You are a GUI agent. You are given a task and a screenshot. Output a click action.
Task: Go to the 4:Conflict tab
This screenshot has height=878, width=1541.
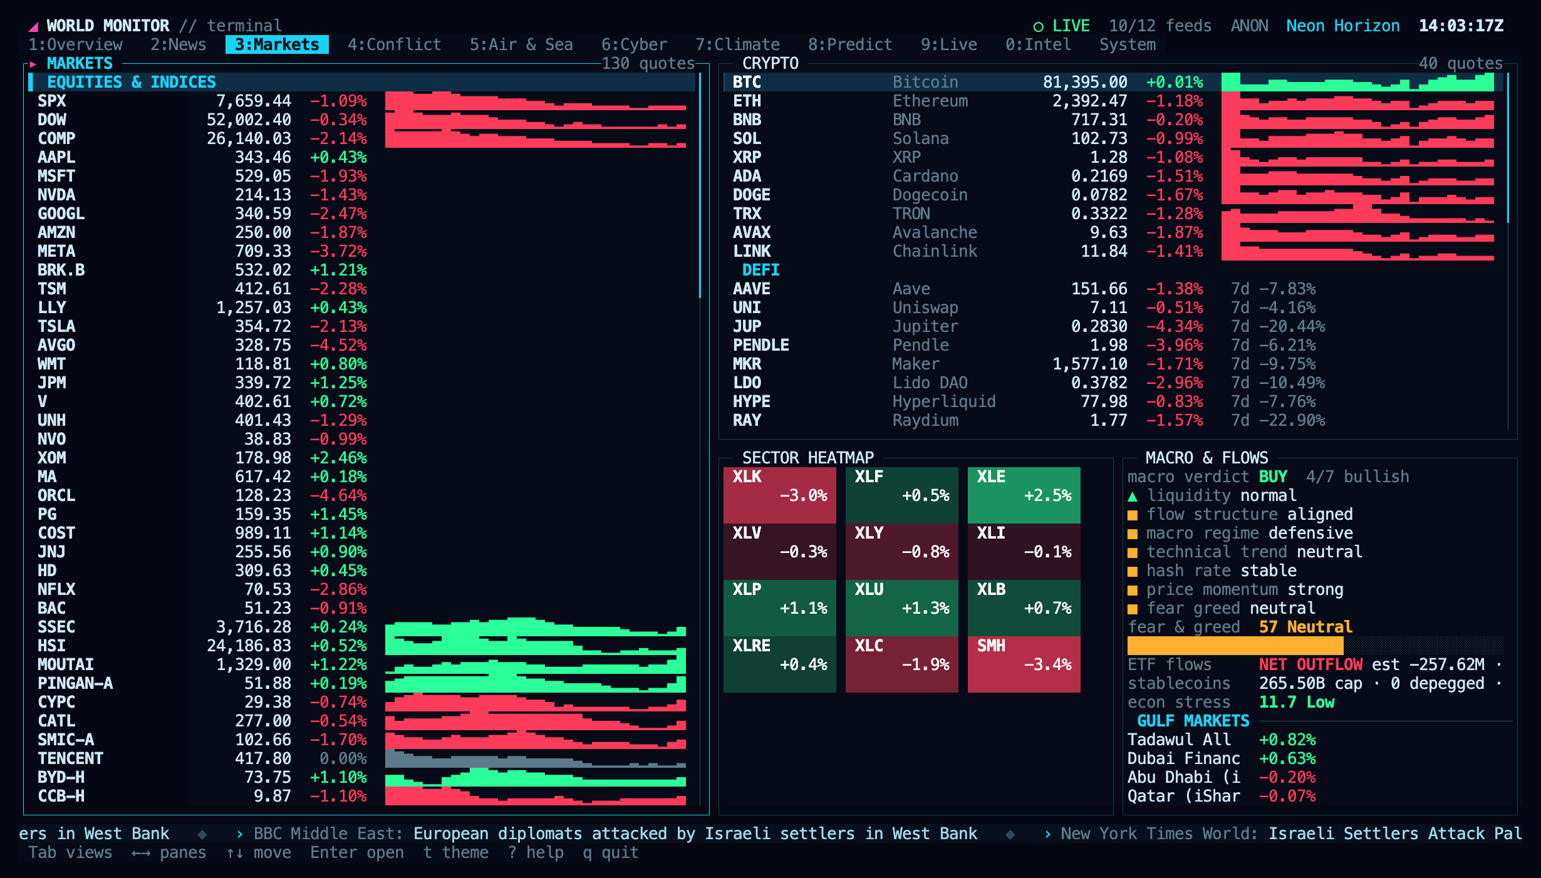[x=395, y=44]
